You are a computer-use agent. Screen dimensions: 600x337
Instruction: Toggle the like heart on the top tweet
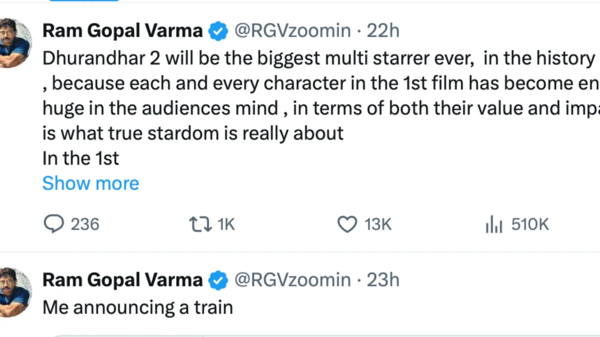(x=347, y=224)
